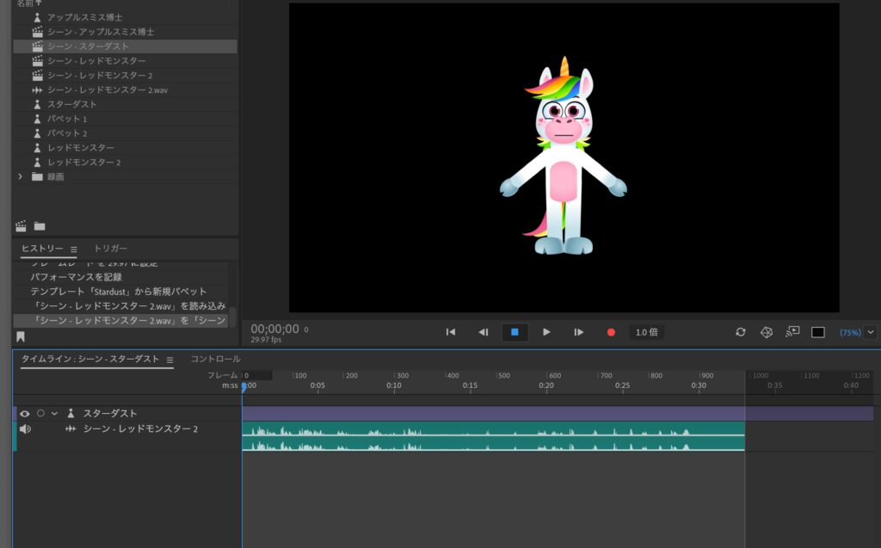This screenshot has height=548, width=881.
Task: Switch to the コントロール tab
Action: click(215, 359)
